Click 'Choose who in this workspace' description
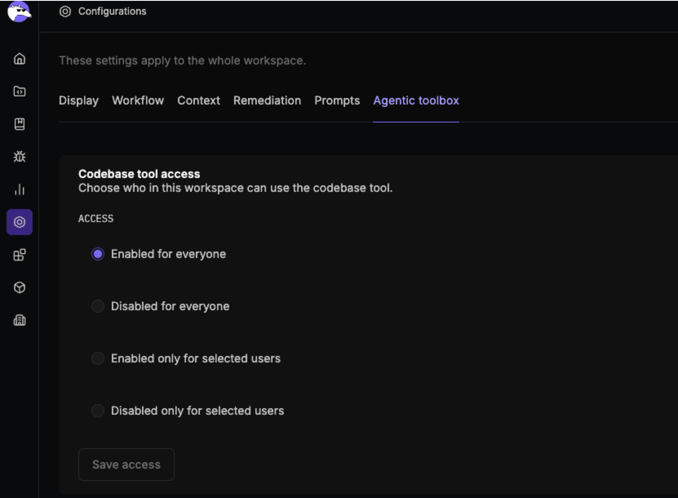 point(235,188)
